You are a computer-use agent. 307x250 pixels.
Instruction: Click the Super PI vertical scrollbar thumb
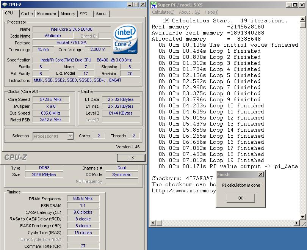[303, 25]
